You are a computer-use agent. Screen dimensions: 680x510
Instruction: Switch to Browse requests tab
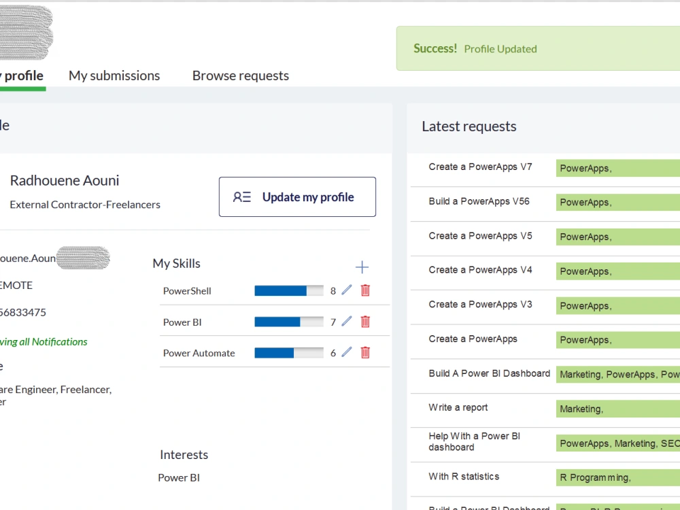(241, 76)
